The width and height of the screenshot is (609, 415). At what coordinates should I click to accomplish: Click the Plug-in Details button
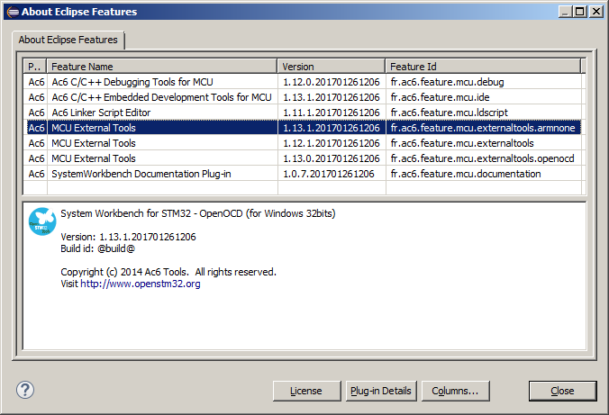[x=380, y=391]
